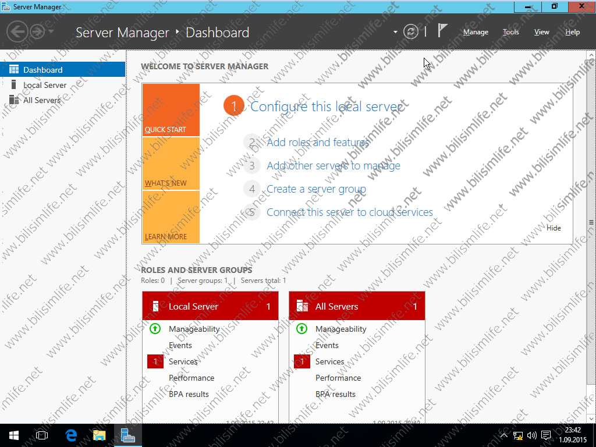Open the Manage menu
This screenshot has height=447, width=596.
pos(476,32)
